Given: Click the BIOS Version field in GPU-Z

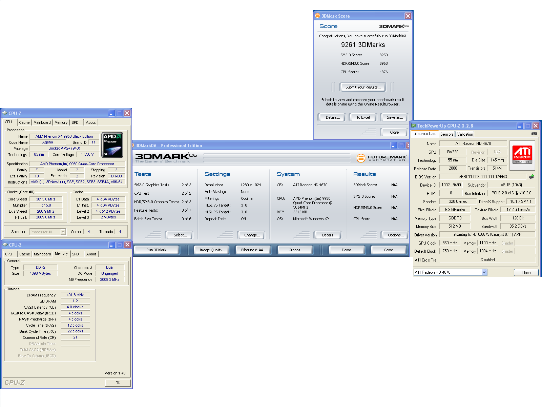Looking at the screenshot, I should (x=482, y=177).
